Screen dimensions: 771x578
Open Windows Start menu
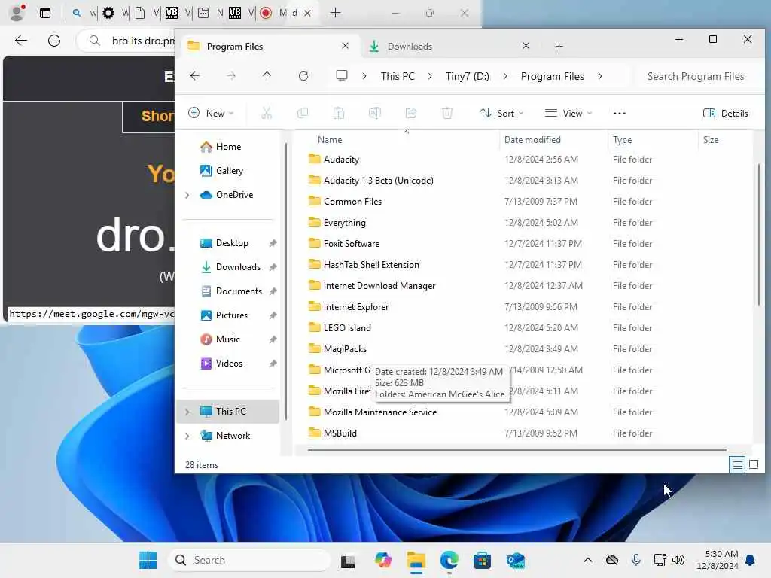[x=148, y=560]
